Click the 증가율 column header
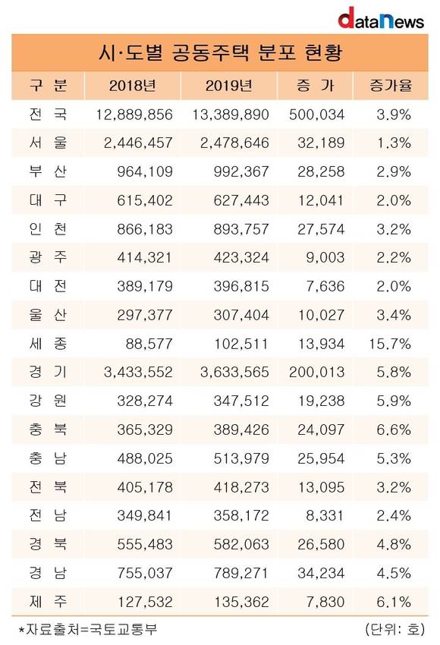This screenshot has height=645, width=440. coord(390,86)
